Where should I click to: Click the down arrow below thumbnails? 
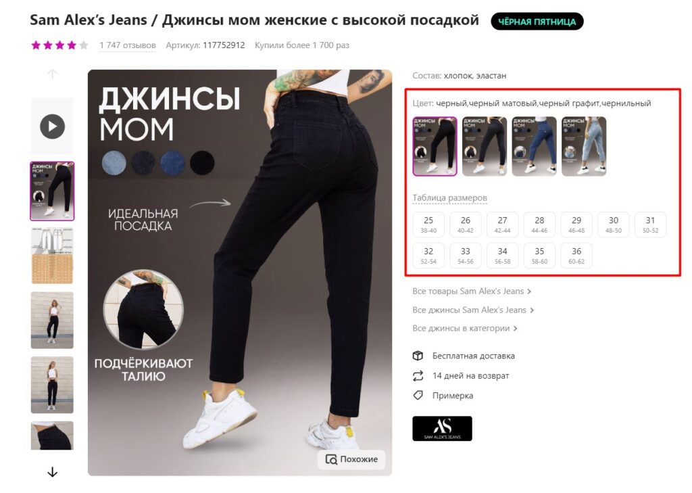(x=52, y=472)
